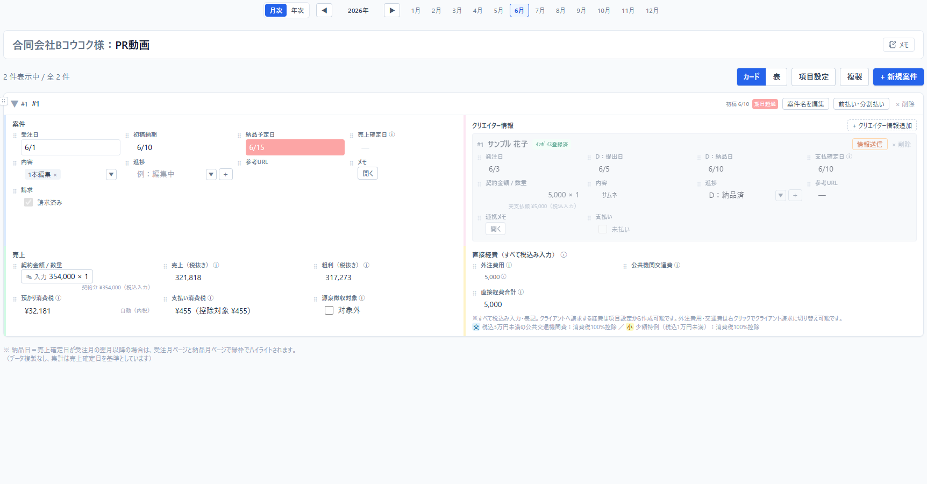Image resolution: width=927 pixels, height=484 pixels.
Task: Click the info icon next to 外注費用
Action: 509,265
